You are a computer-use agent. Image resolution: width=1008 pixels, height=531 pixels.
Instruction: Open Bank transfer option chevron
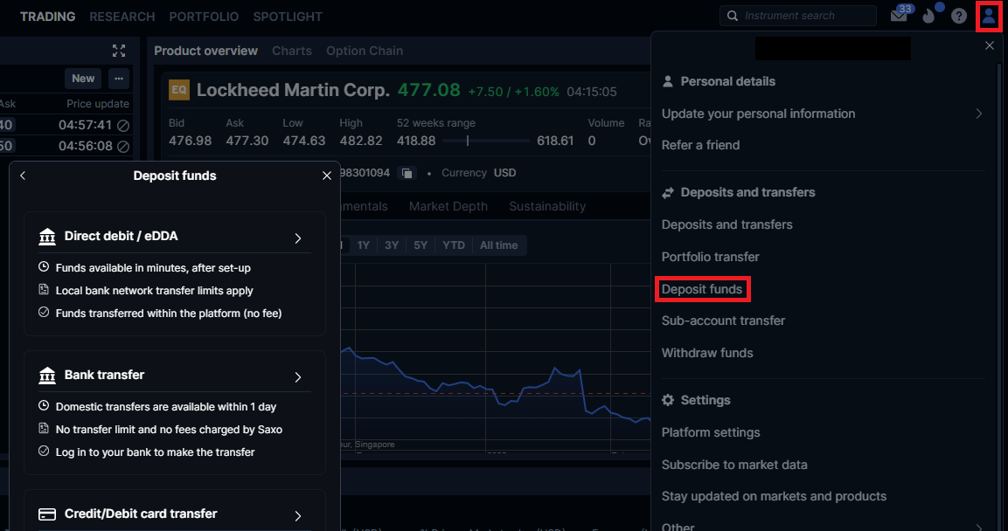(x=297, y=377)
